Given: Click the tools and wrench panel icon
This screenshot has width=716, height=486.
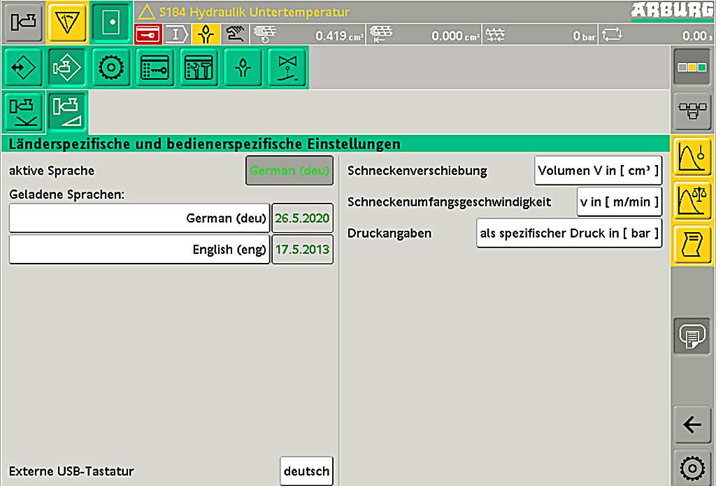Looking at the screenshot, I should point(199,68).
